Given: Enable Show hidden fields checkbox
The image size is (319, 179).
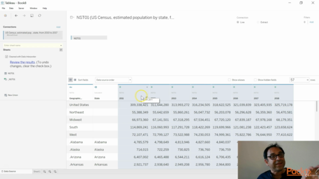Looking at the screenshot, I should click(x=255, y=80).
